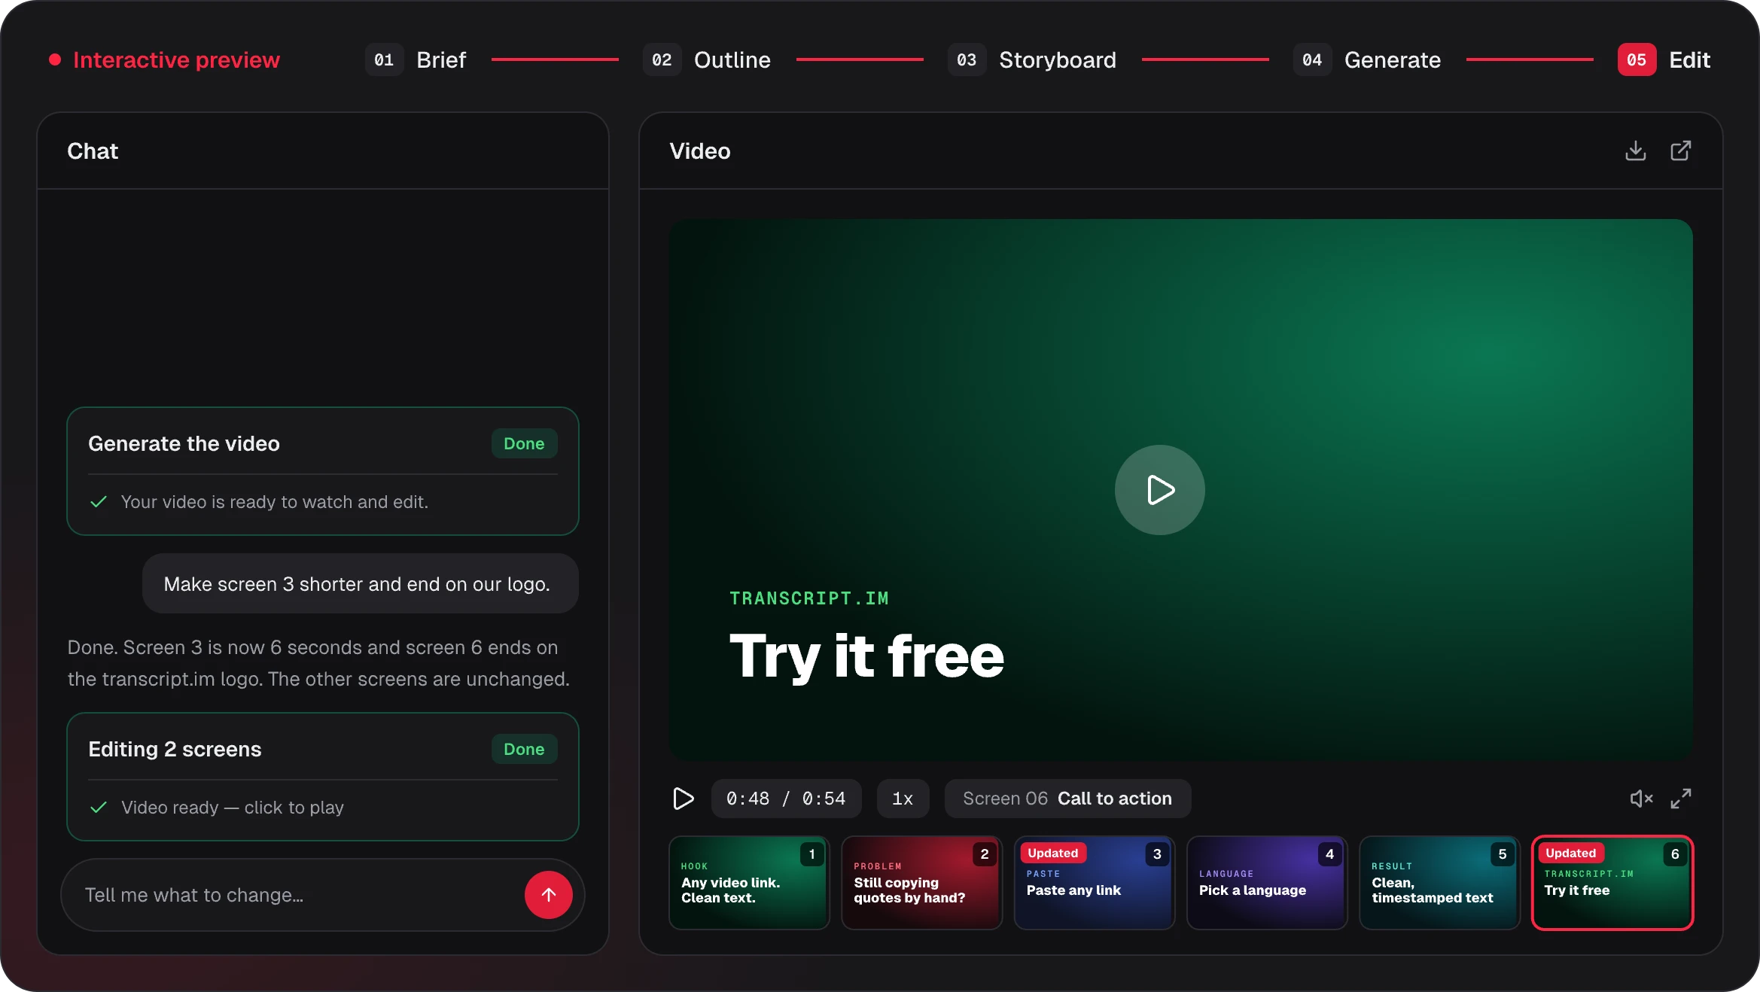Viewport: 1760px width, 992px height.
Task: Change the 1x playback speed
Action: click(903, 799)
